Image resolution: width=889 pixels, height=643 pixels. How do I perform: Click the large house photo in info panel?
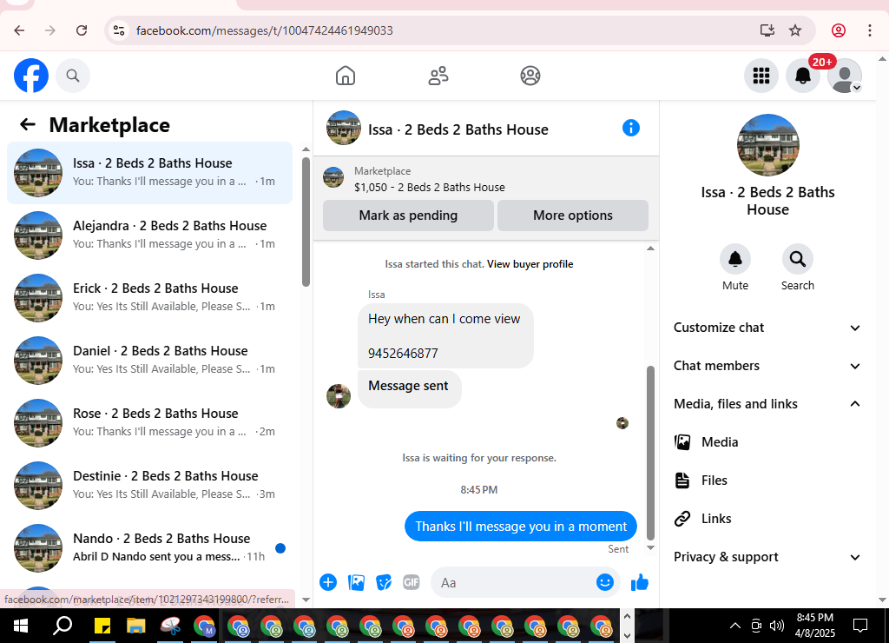[x=767, y=145]
